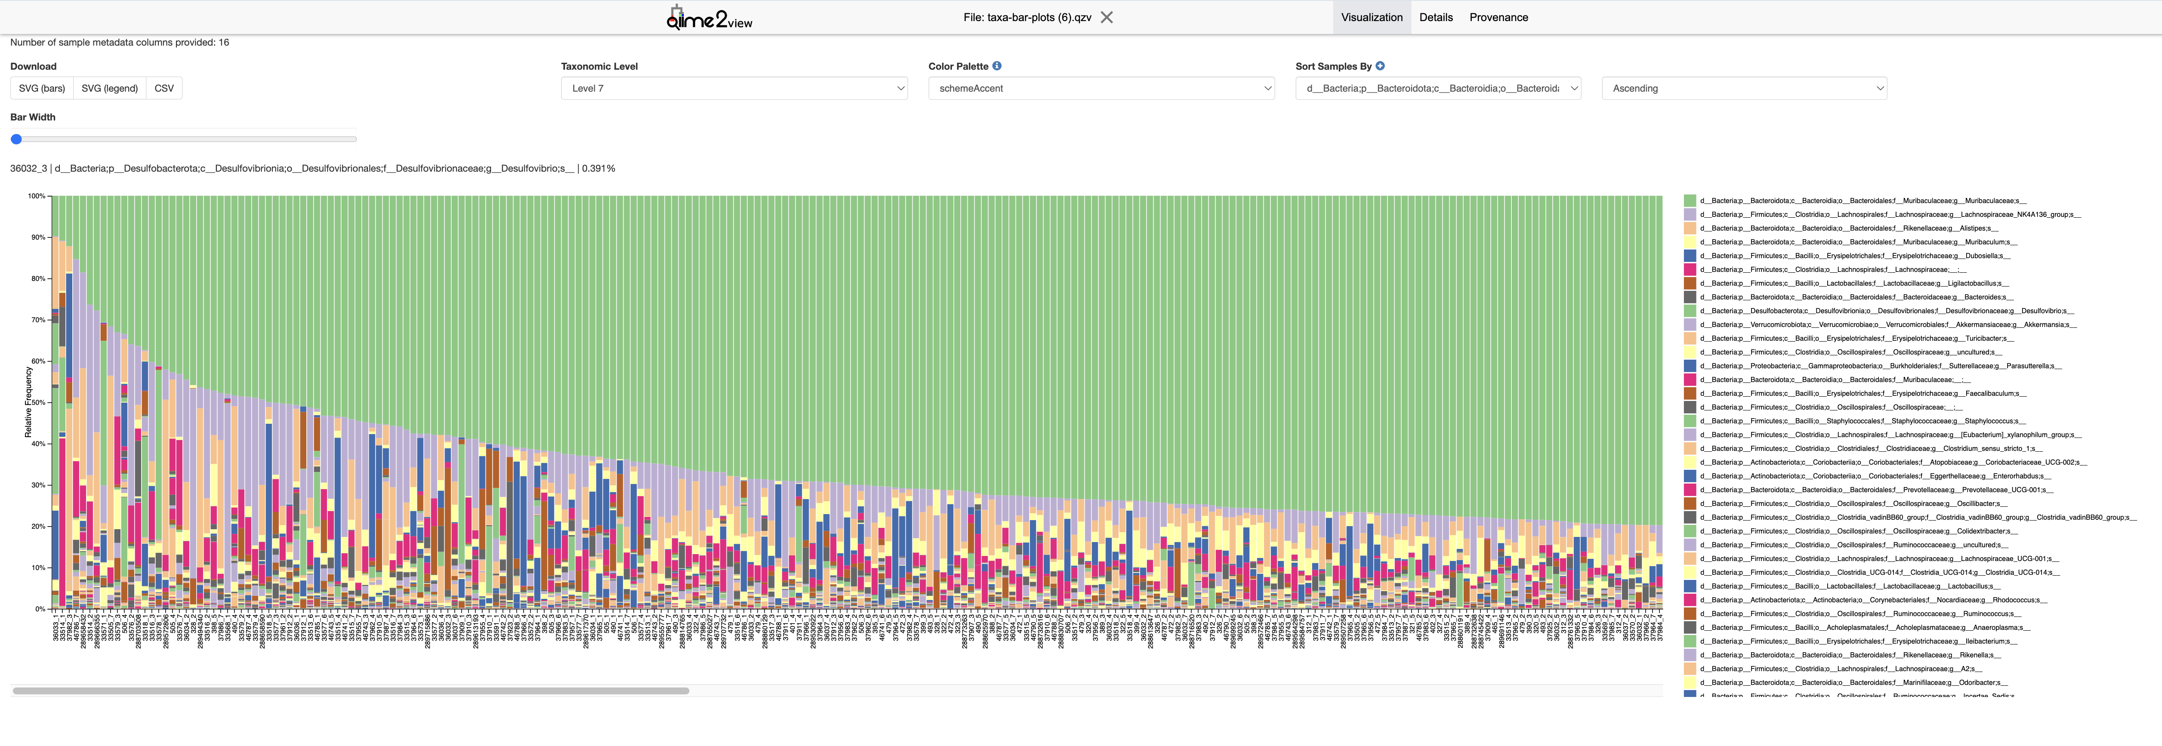This screenshot has height=746, width=2162.
Task: Click the Odoribacter legend color swatch
Action: pos(1689,682)
